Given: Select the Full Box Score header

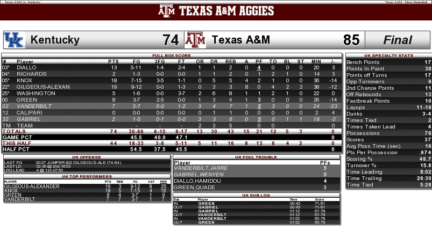Looking at the screenshot, I should click(x=172, y=55).
